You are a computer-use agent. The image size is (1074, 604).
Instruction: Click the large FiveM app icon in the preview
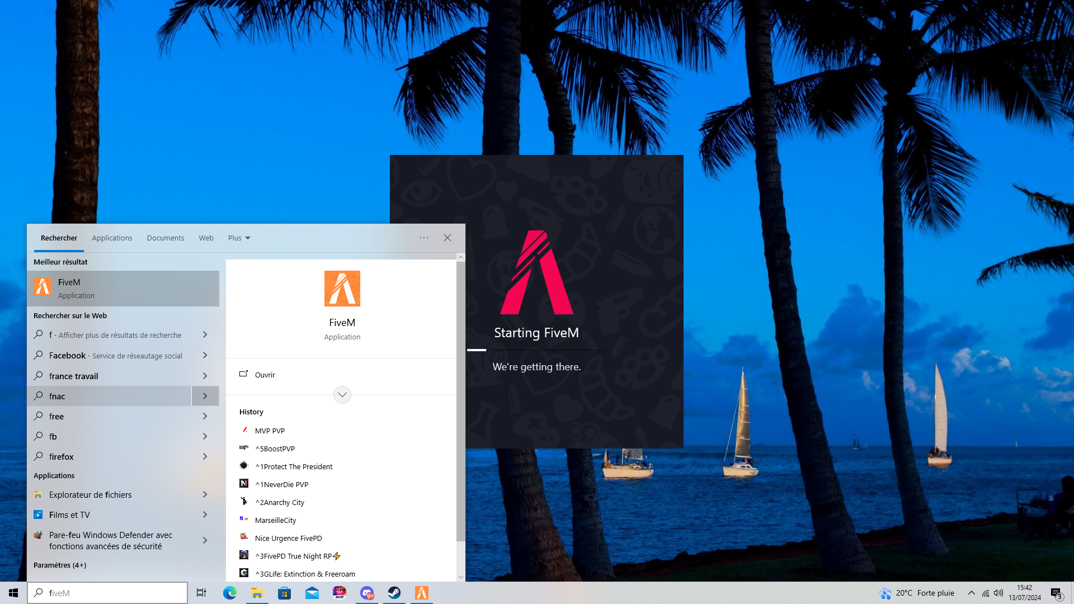point(342,289)
